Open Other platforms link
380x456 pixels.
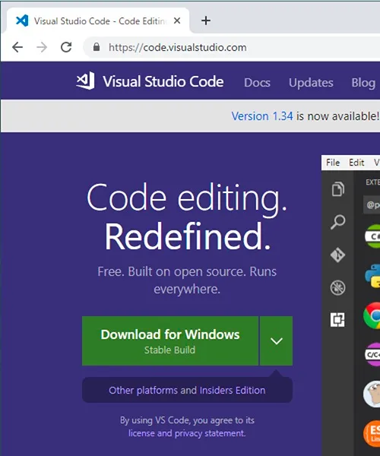point(143,390)
